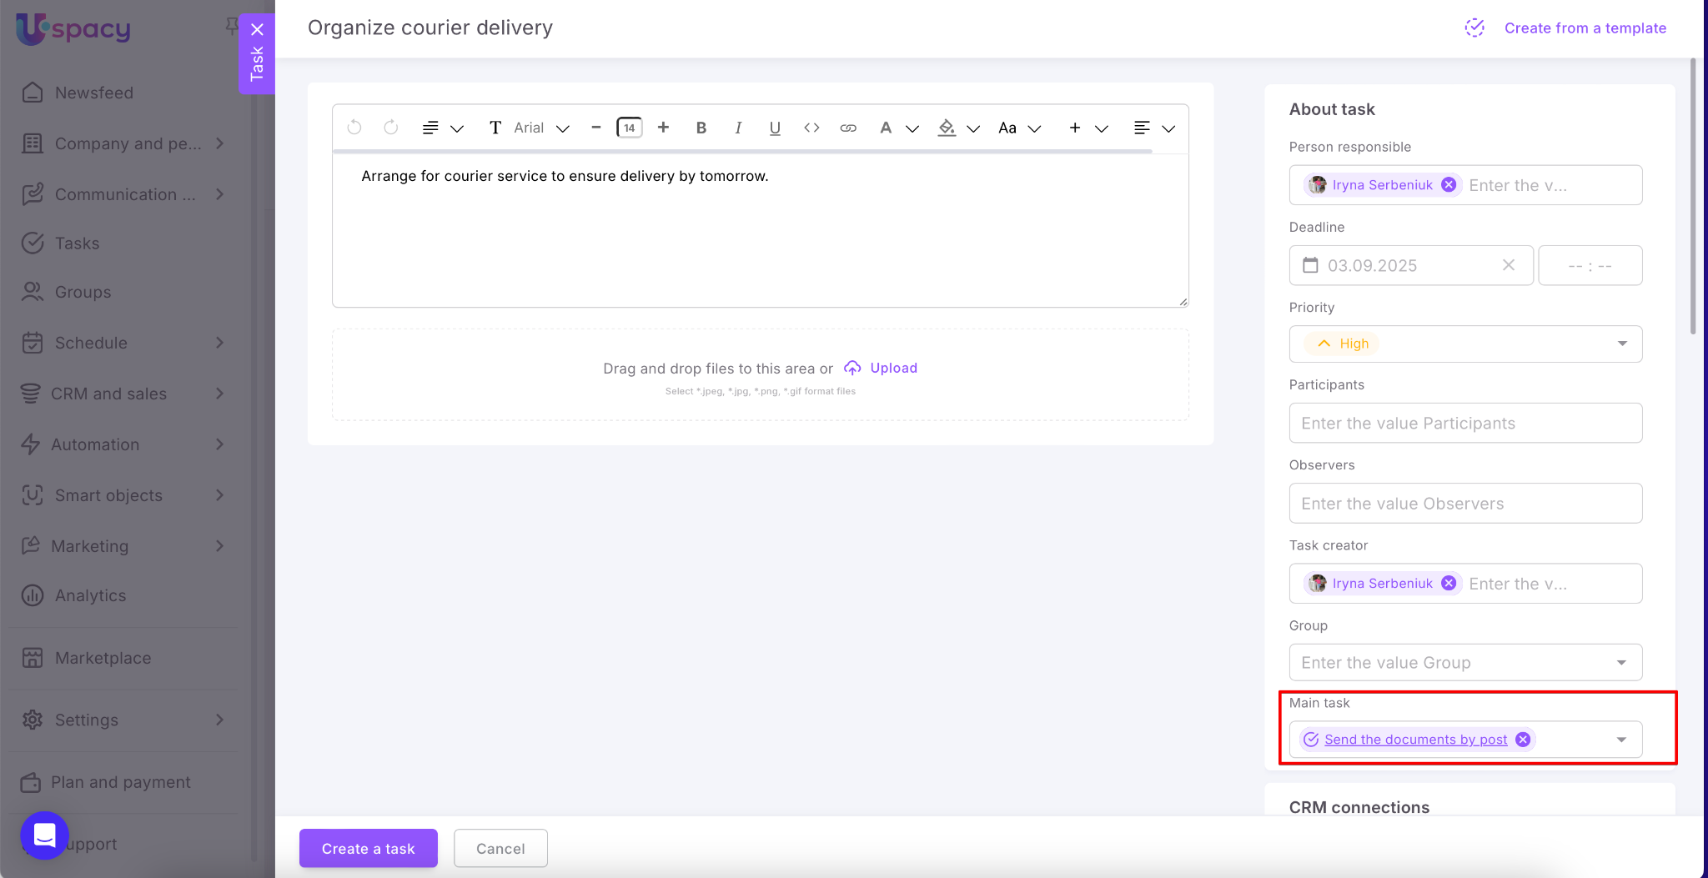Click the Participants input field
This screenshot has height=878, width=1708.
1464,424
